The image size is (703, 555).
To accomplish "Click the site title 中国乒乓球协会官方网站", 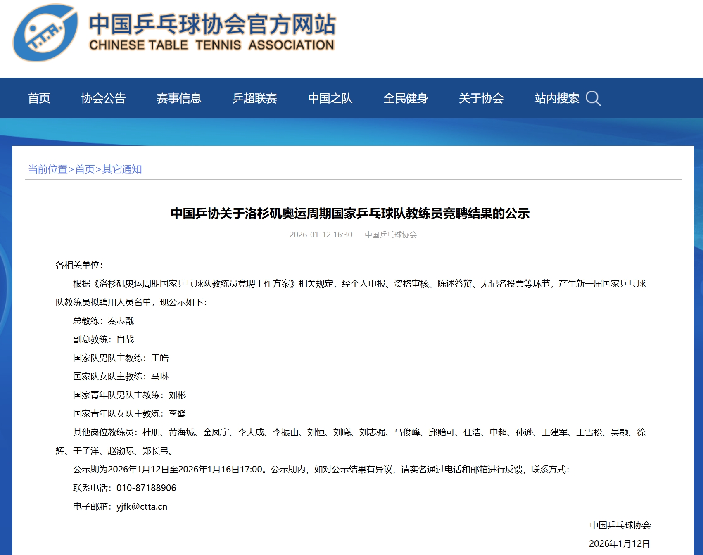I will [212, 24].
